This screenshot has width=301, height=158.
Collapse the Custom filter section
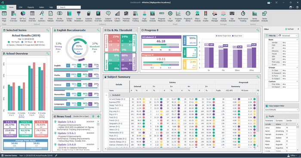(297, 82)
